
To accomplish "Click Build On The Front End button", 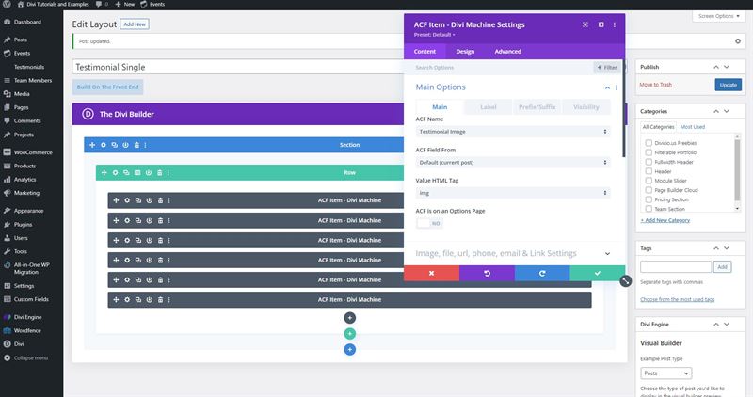I will [x=107, y=87].
